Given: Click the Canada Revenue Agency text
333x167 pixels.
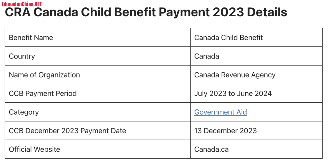Looking at the screenshot, I should [x=235, y=75].
